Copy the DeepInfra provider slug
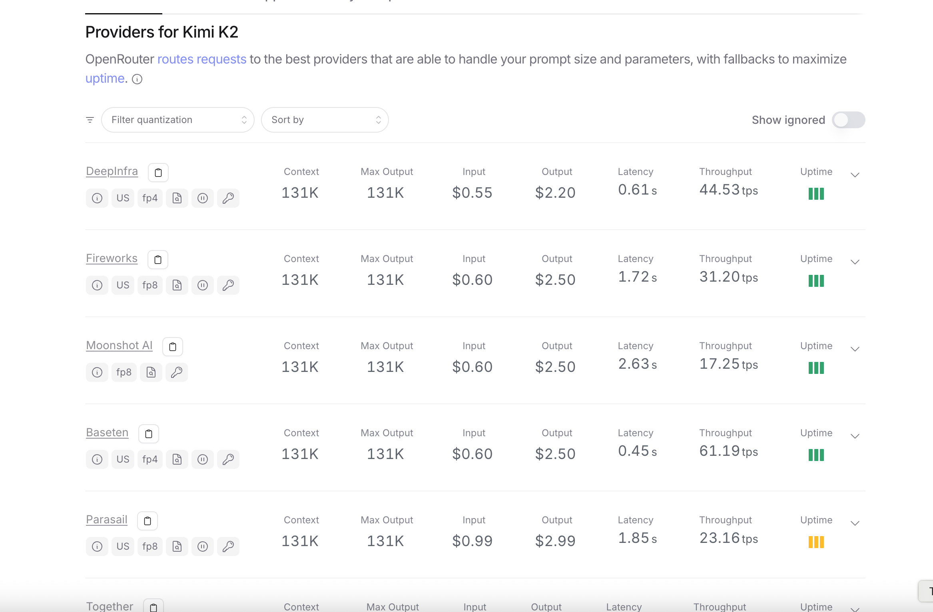This screenshot has width=933, height=612. (x=158, y=173)
